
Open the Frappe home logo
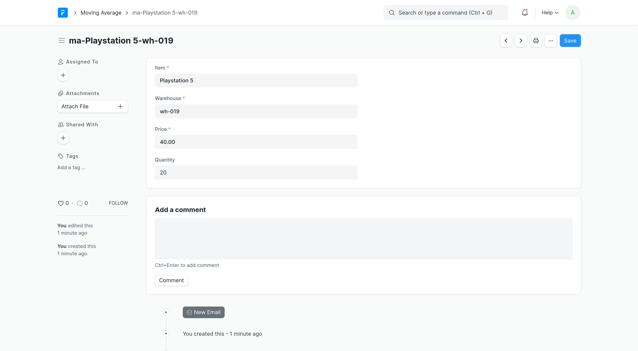pyautogui.click(x=63, y=13)
